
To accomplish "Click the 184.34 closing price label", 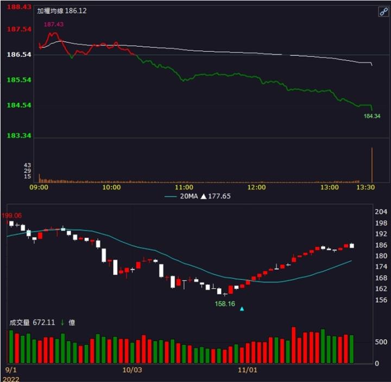I will 372,116.
